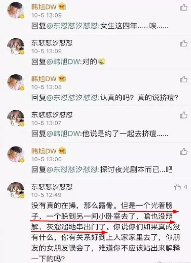The image size is (191, 263).
Task: Open 韩旭DW's avatar on the 13:09 comment
Action: (16, 10)
